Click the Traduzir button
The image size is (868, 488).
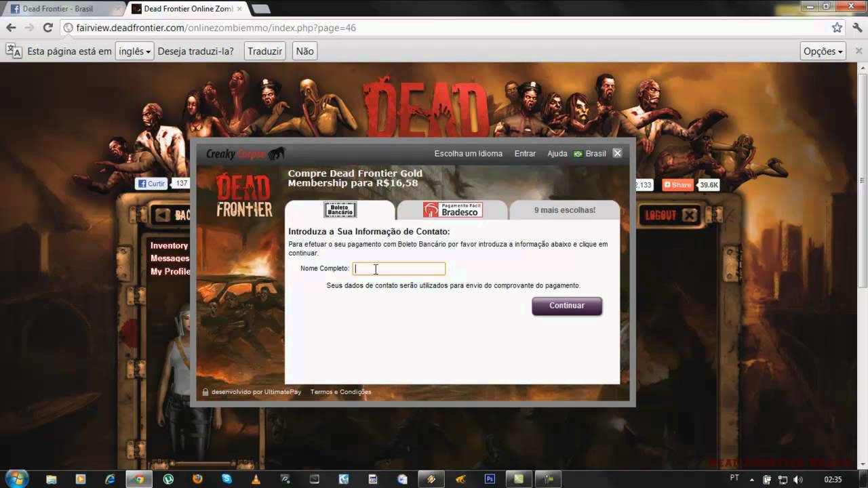[x=264, y=51]
